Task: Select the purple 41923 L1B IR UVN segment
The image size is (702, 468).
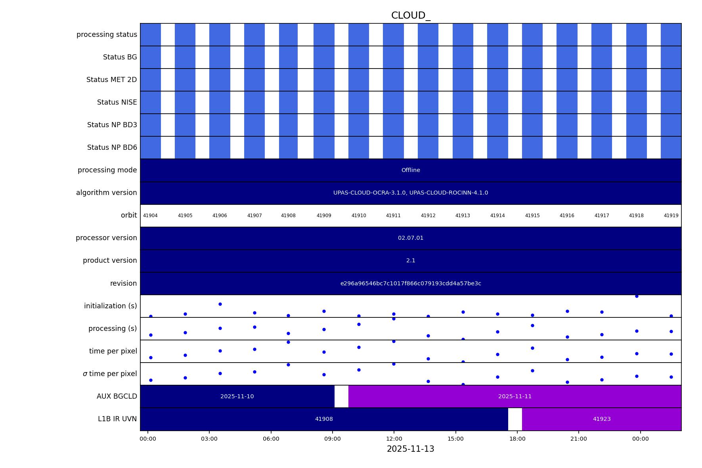Action: (x=601, y=419)
